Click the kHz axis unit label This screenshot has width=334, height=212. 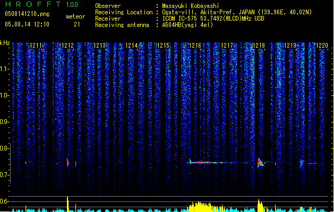pos(5,43)
